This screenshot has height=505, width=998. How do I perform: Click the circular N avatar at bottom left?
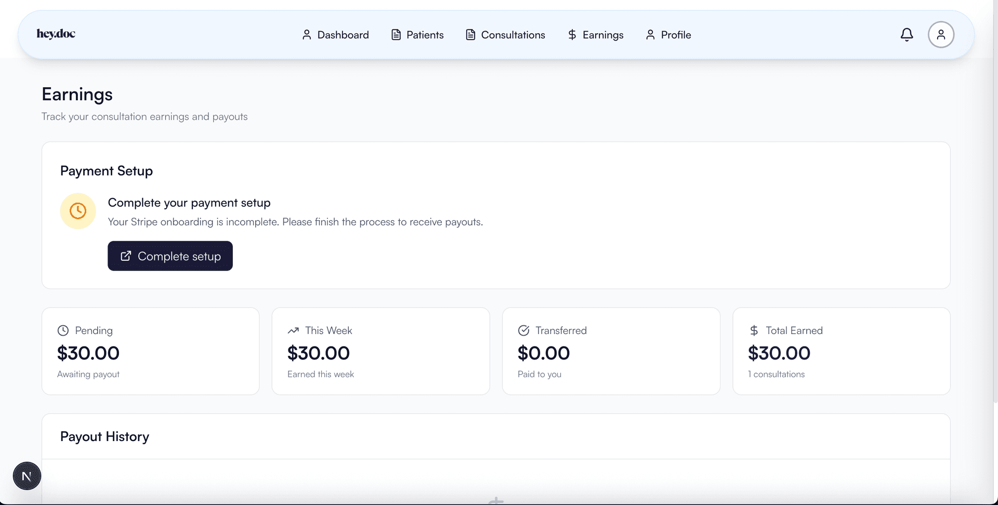(27, 475)
